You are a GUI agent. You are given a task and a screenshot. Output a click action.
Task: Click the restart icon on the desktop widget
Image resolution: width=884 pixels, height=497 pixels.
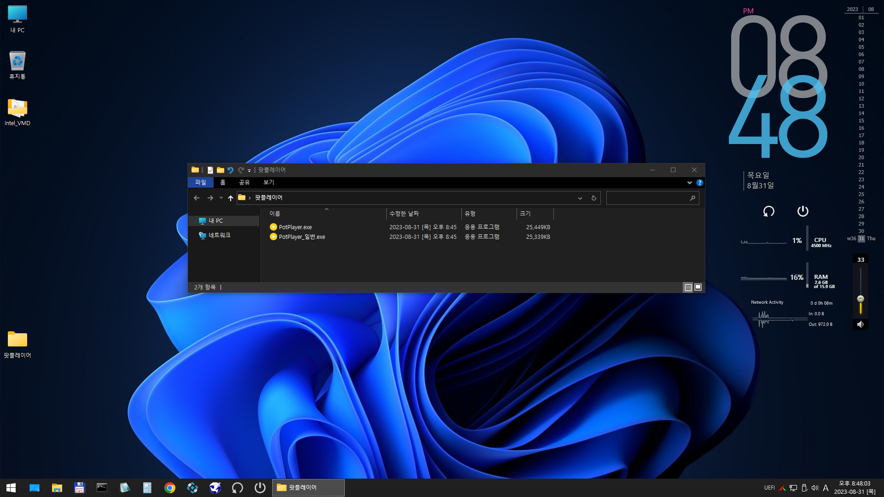[x=768, y=211]
